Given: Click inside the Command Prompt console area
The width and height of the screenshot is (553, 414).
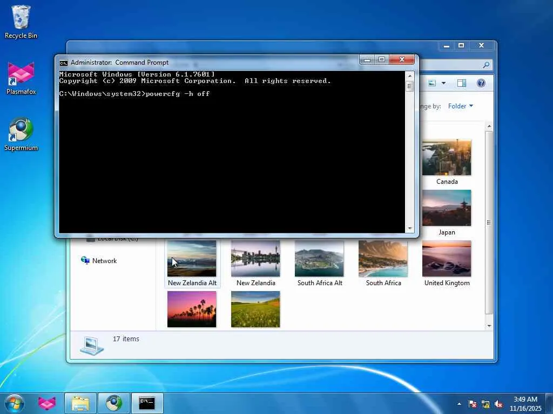Looking at the screenshot, I should (232, 151).
